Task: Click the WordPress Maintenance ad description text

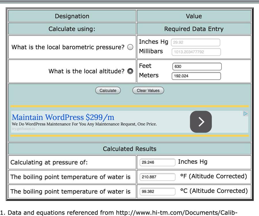Action: 84,124
